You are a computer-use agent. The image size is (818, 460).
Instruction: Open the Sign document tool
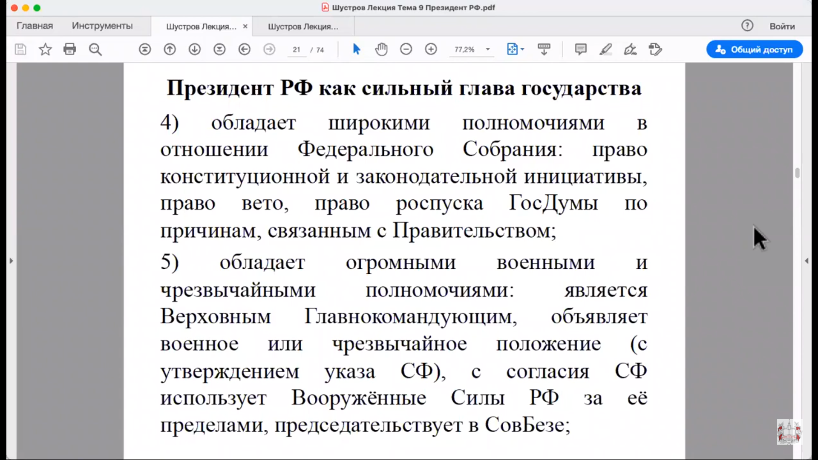pyautogui.click(x=630, y=49)
